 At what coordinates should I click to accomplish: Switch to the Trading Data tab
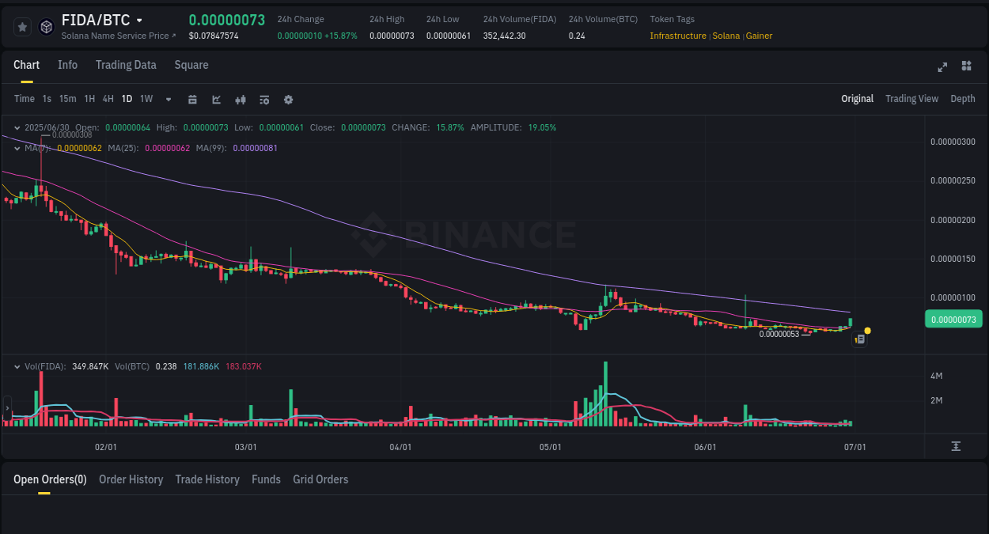(126, 65)
